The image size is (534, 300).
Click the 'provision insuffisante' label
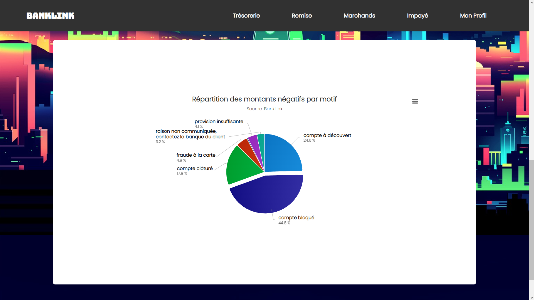(x=219, y=121)
